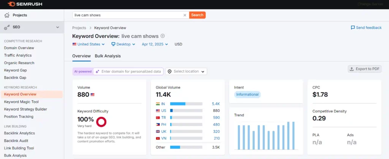
Task: Click the VN country link
Action: point(163,139)
